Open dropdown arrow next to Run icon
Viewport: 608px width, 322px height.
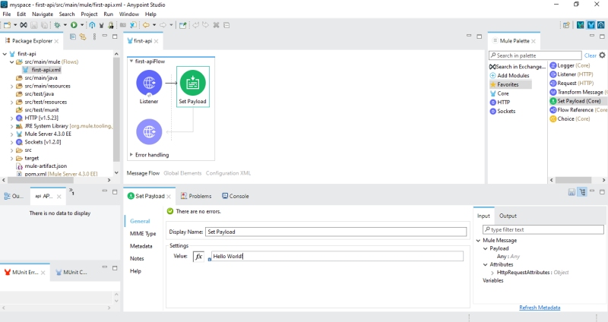pos(82,25)
